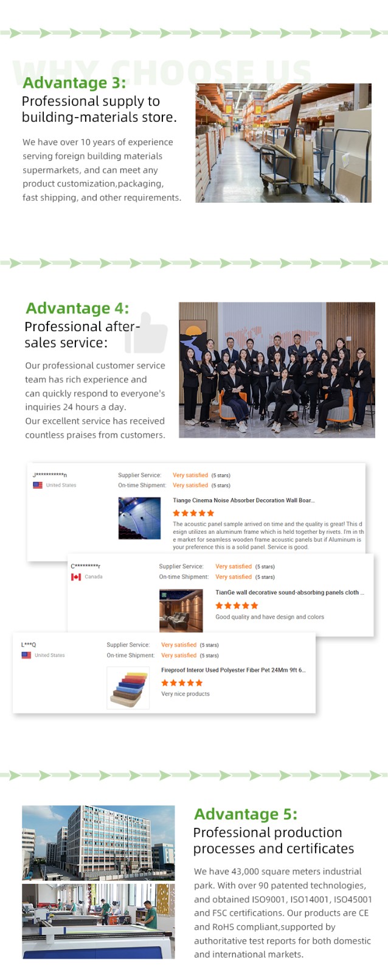Open the cinema acoustic panel product thumbnail
The width and height of the screenshot is (388, 974).
[139, 518]
